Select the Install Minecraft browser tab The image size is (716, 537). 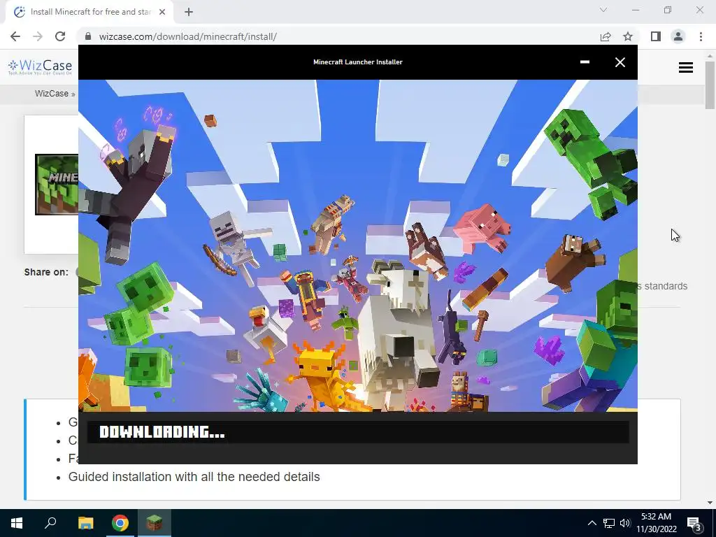tap(89, 12)
